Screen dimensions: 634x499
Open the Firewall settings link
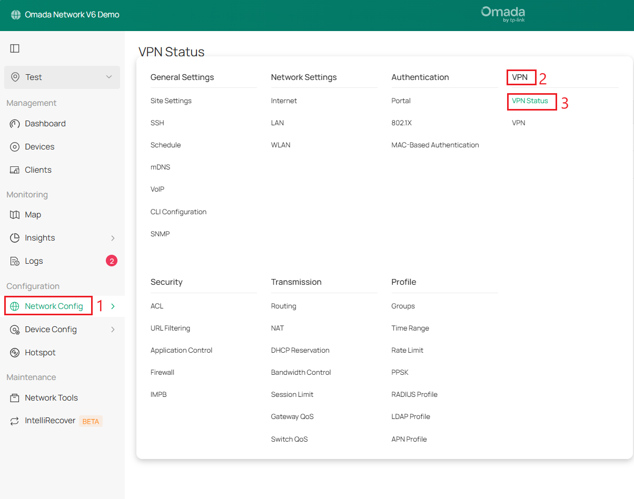[x=162, y=372]
